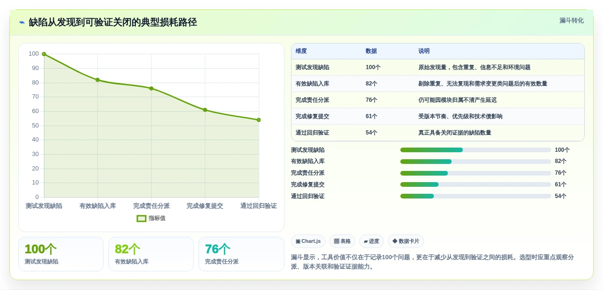Click the description starting 剔除重复

coord(483,84)
